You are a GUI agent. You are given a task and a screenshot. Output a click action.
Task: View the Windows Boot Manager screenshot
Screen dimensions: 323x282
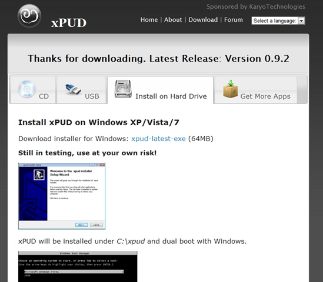78,267
